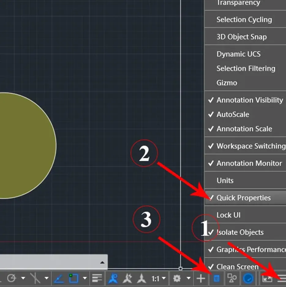Uncheck Quick Properties in the menu
The width and height of the screenshot is (286, 287).
(243, 198)
